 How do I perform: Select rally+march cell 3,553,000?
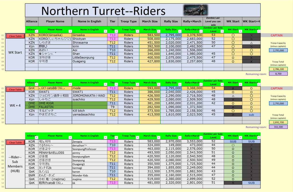pos(192,142)
